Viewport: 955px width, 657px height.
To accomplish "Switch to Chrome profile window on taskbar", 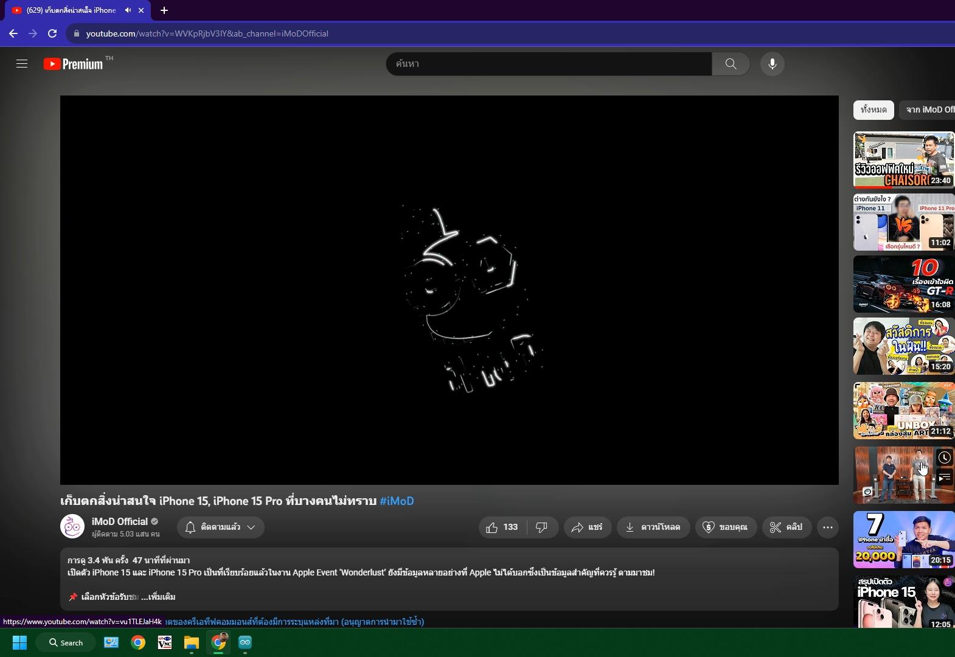I will 218,642.
